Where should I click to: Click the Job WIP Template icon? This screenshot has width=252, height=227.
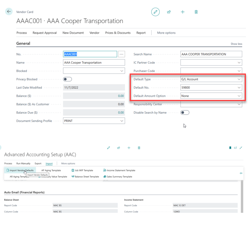coord(73,170)
